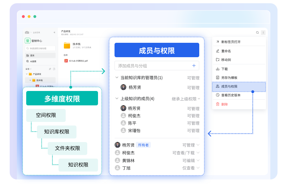Choose 重命名 from the context menu
Viewport: 289px width, 187px height.
pyautogui.click(x=239, y=51)
